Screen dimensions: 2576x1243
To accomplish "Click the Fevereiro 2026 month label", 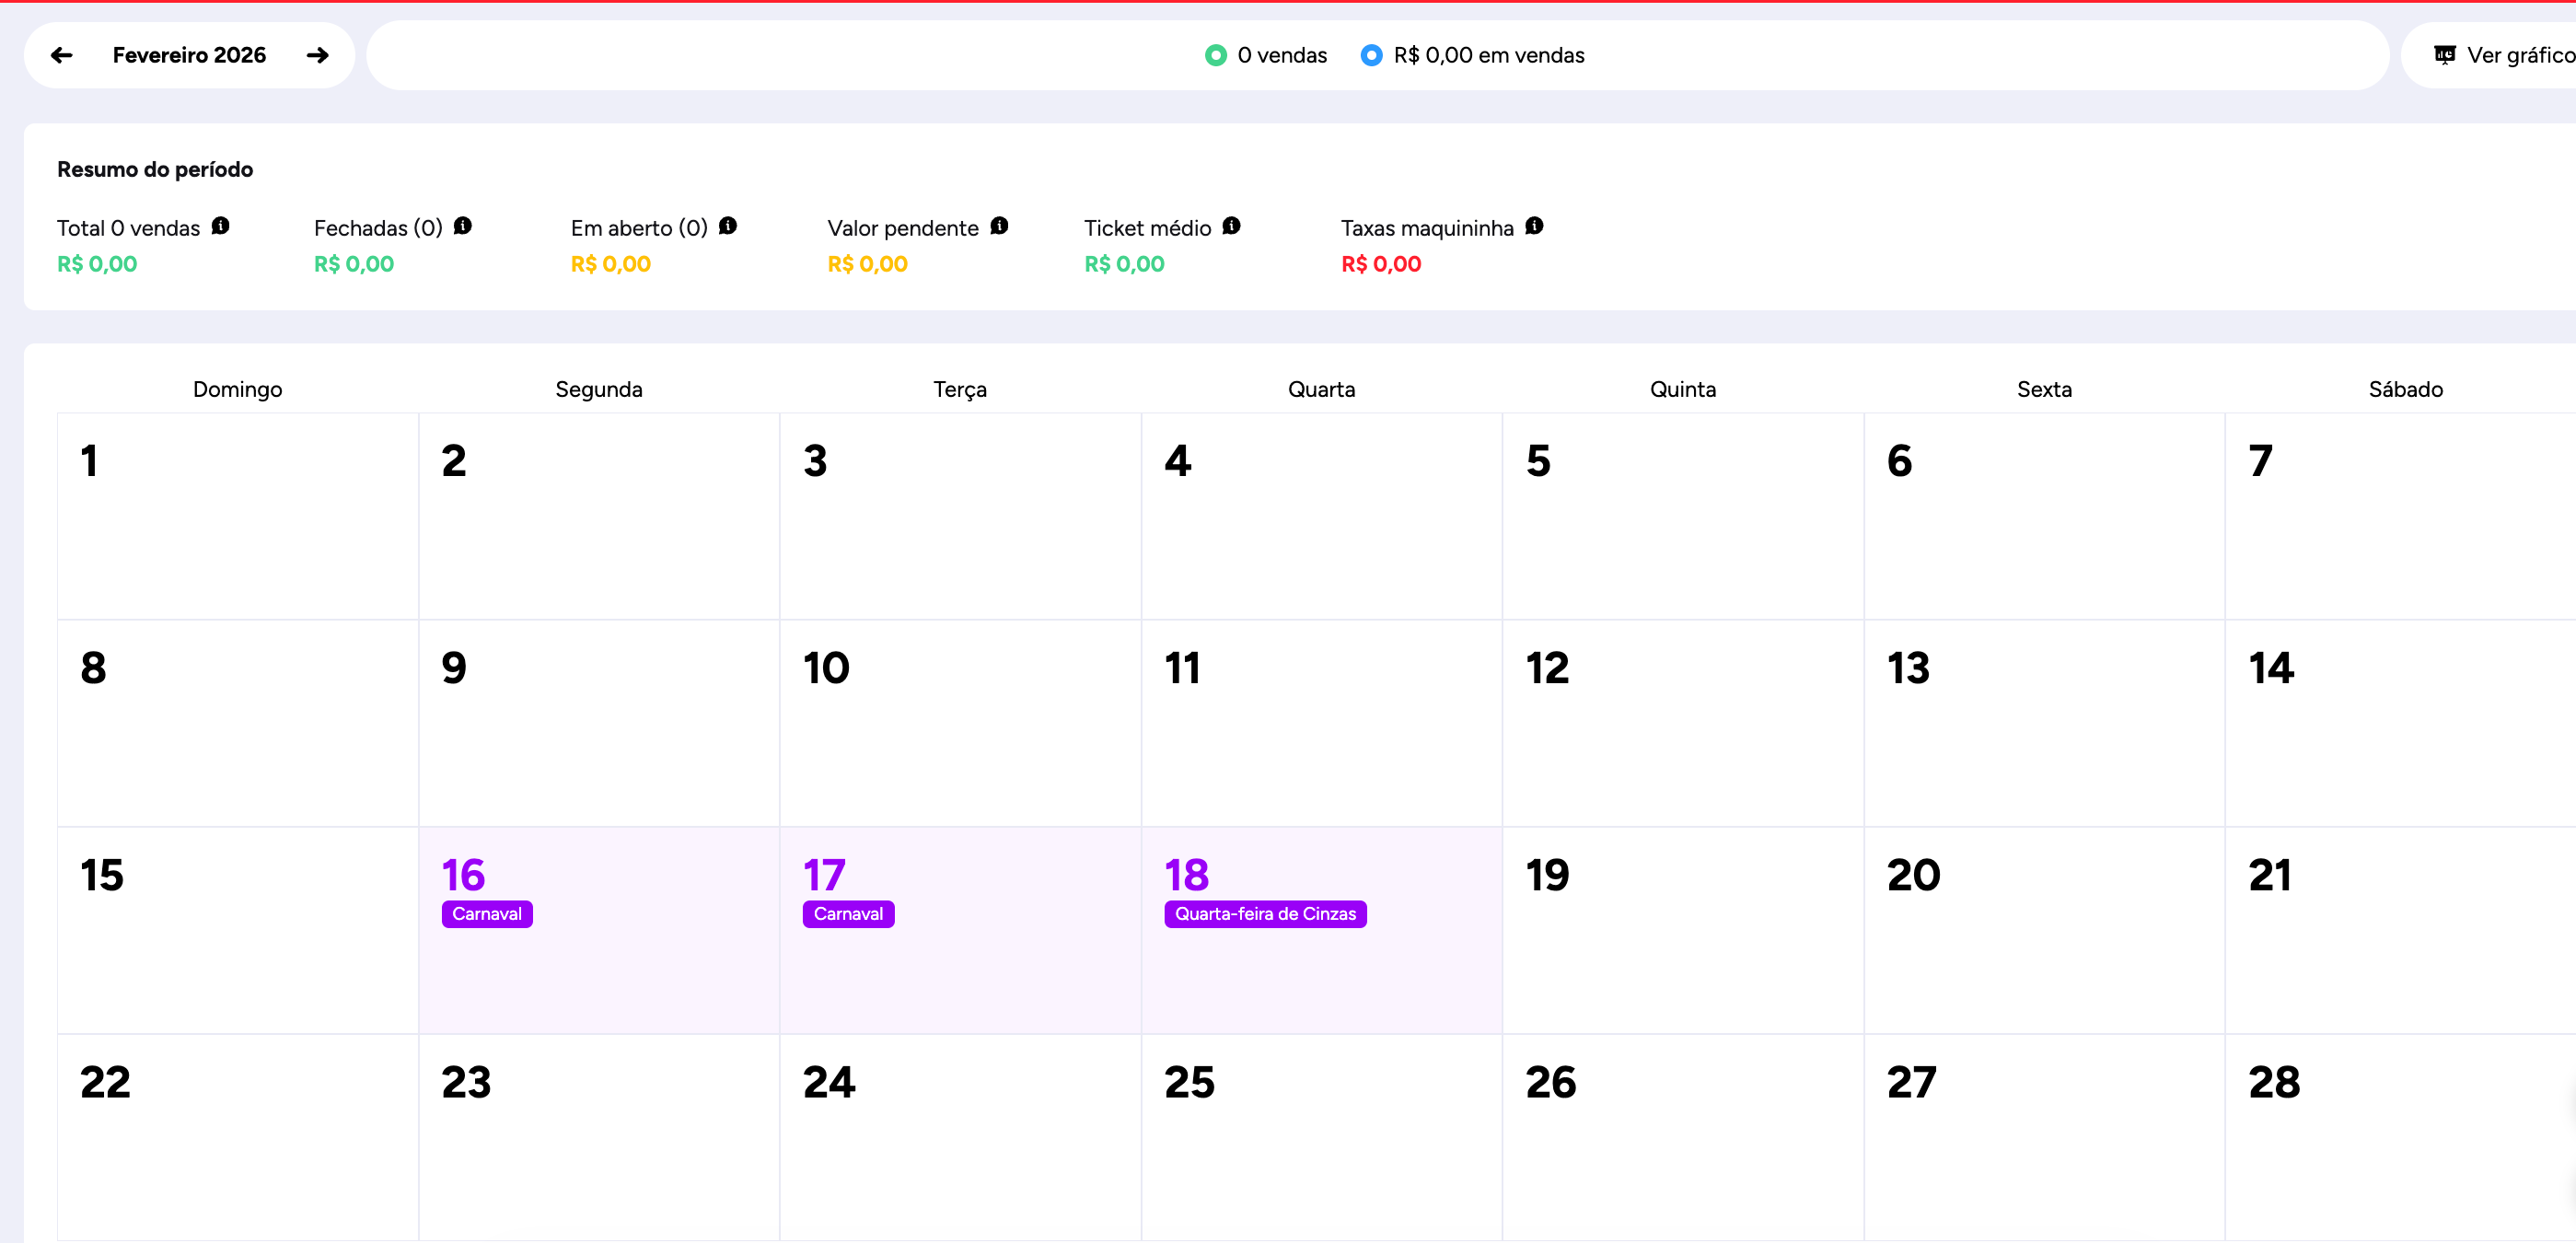I will click(x=189, y=55).
